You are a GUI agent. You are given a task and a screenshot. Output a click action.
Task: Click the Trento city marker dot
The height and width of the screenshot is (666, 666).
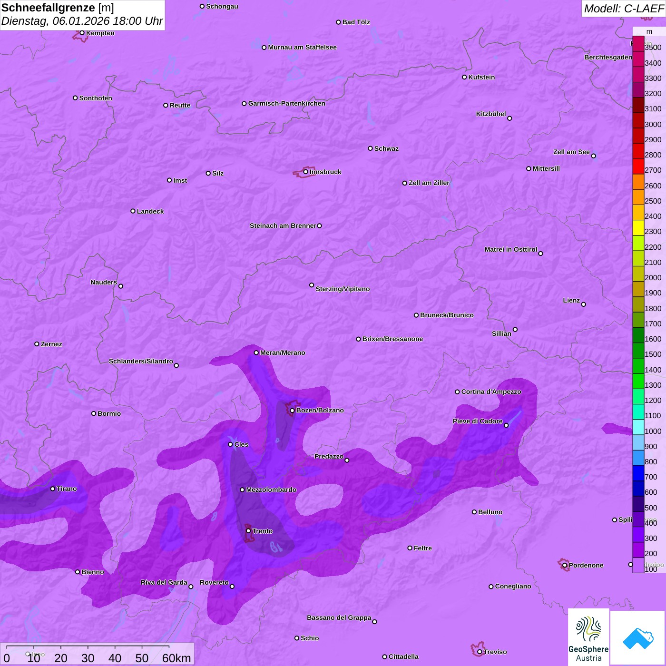[x=248, y=531]
